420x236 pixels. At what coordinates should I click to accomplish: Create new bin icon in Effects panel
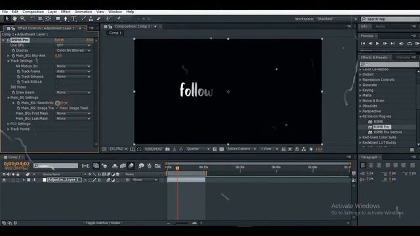(411, 150)
